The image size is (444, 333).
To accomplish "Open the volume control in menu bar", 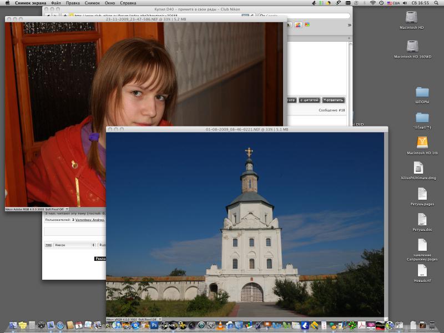I will [405, 3].
